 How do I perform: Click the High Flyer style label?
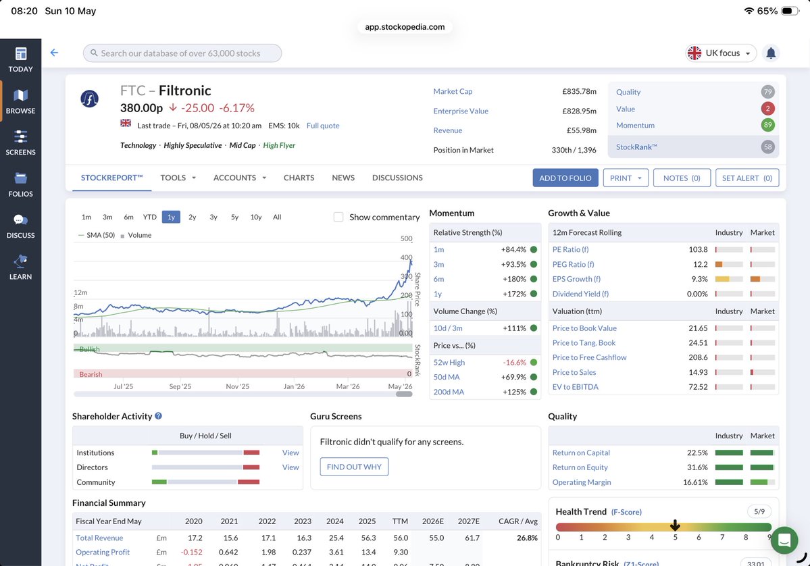(279, 145)
